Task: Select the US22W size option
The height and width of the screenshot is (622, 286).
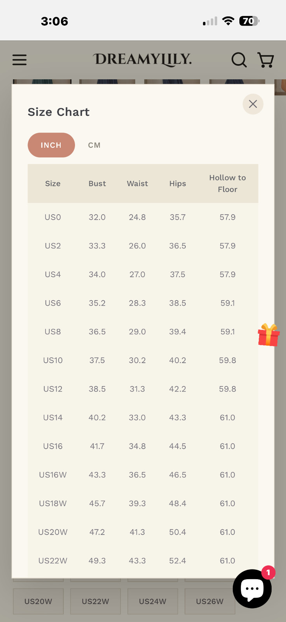Action: pyautogui.click(x=95, y=601)
